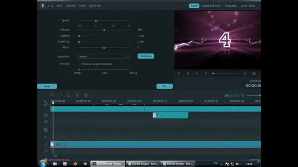Select the audio clip on music track
Viewport: 298px width, 167px height.
[x=156, y=144]
